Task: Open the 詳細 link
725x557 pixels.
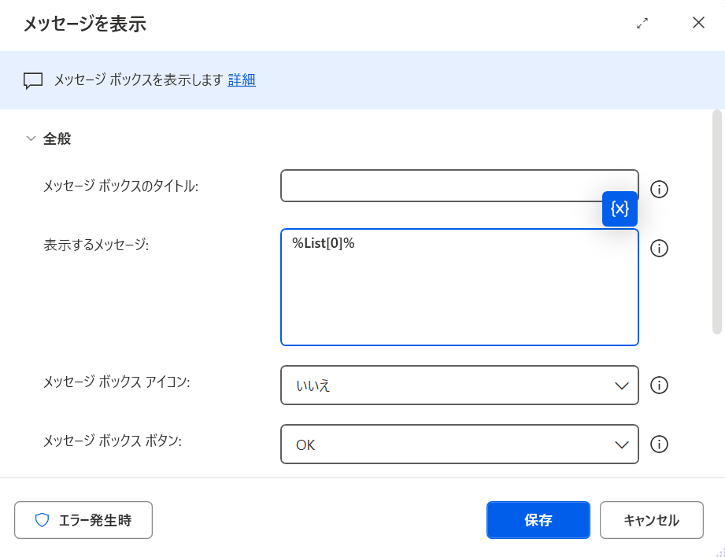Action: click(x=242, y=79)
